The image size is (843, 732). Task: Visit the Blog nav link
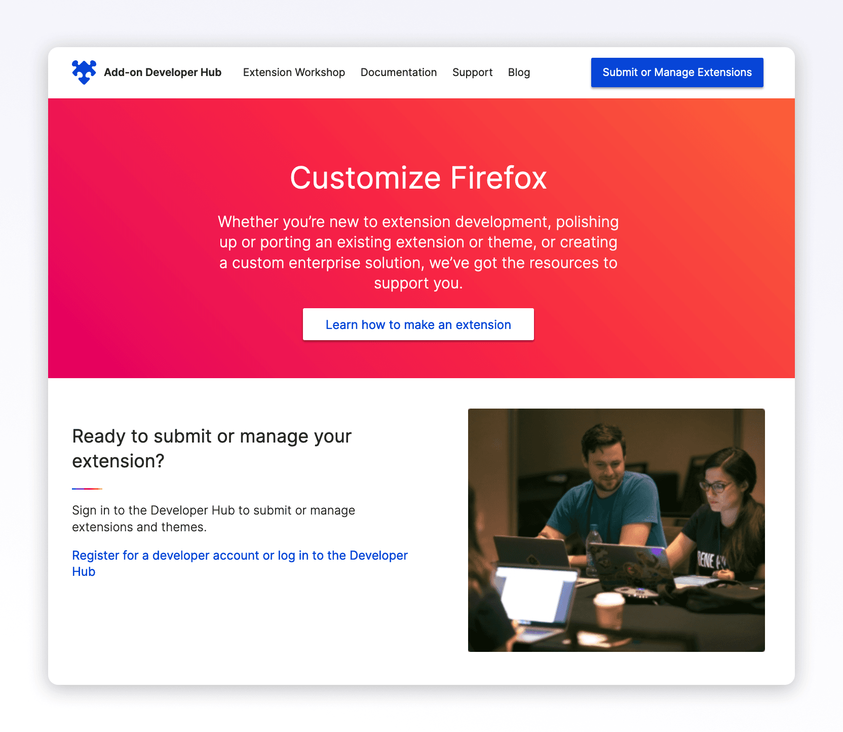click(x=519, y=72)
